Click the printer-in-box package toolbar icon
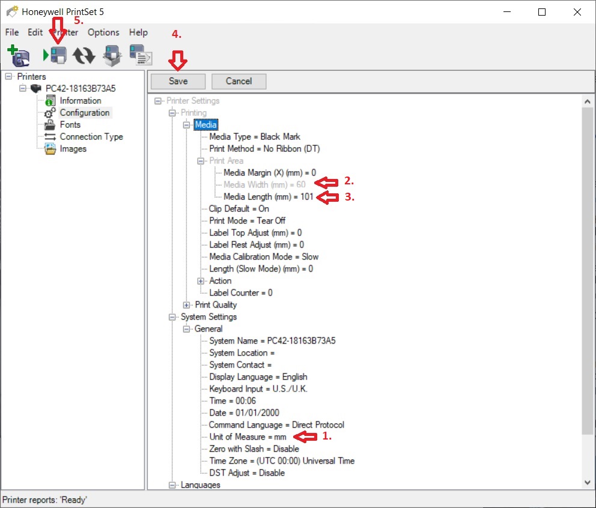The image size is (596, 508). click(x=112, y=55)
